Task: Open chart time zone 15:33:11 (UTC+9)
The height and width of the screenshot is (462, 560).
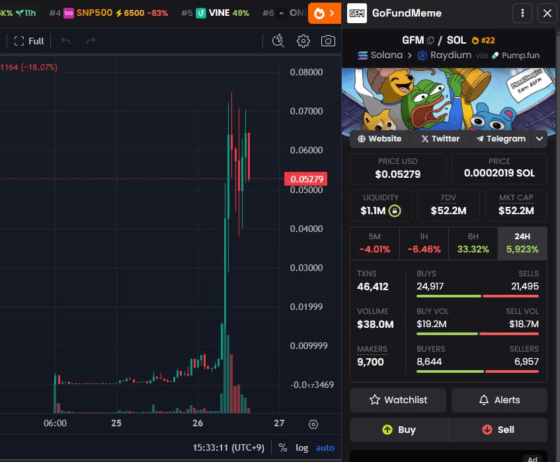Action: coord(229,447)
